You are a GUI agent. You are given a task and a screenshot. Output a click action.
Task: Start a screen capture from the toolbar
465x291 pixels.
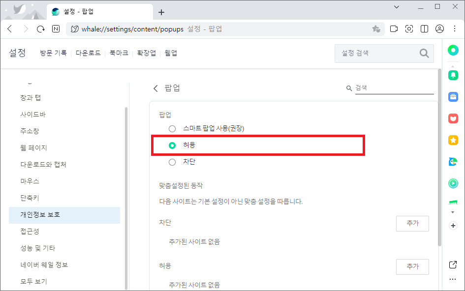coord(409,29)
